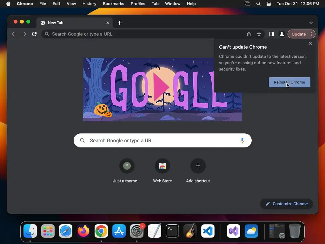Screen dimensions: 325x244
Task: Open the Profiles menu
Action: [138, 4]
